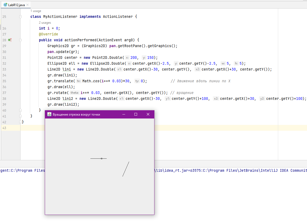Click the fold end marker on line 42
307x221 pixels.
pos(20,122)
